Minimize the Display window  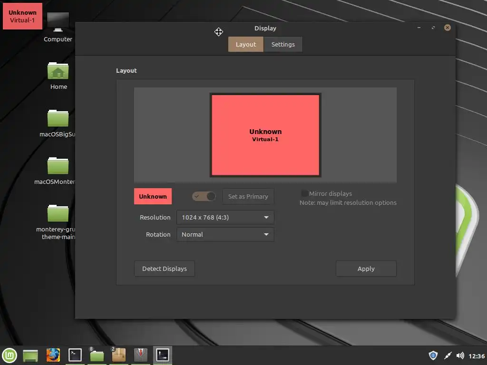[419, 28]
